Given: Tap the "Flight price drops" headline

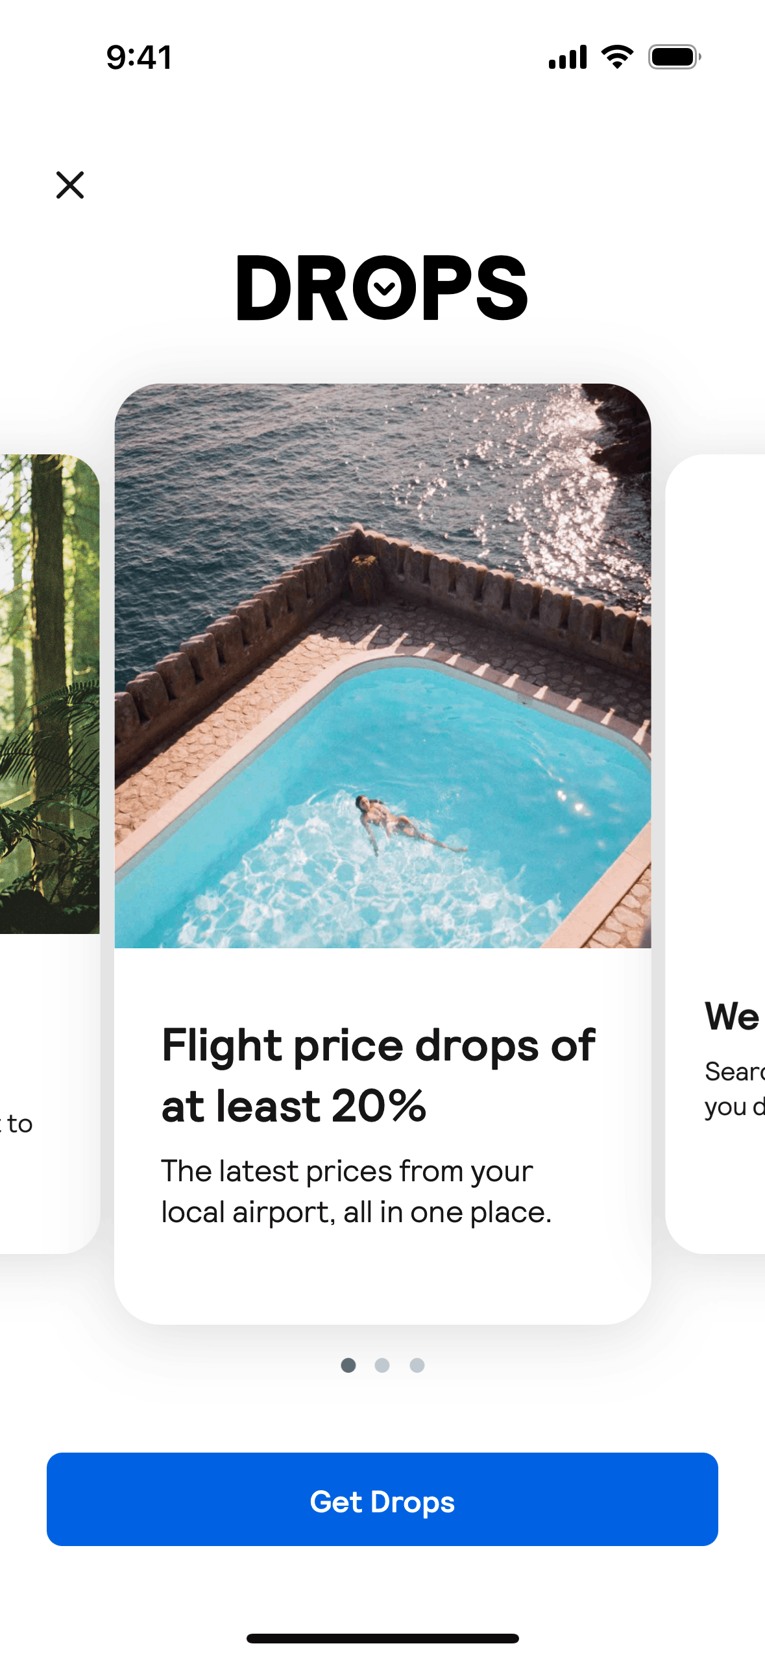Looking at the screenshot, I should 378,1075.
